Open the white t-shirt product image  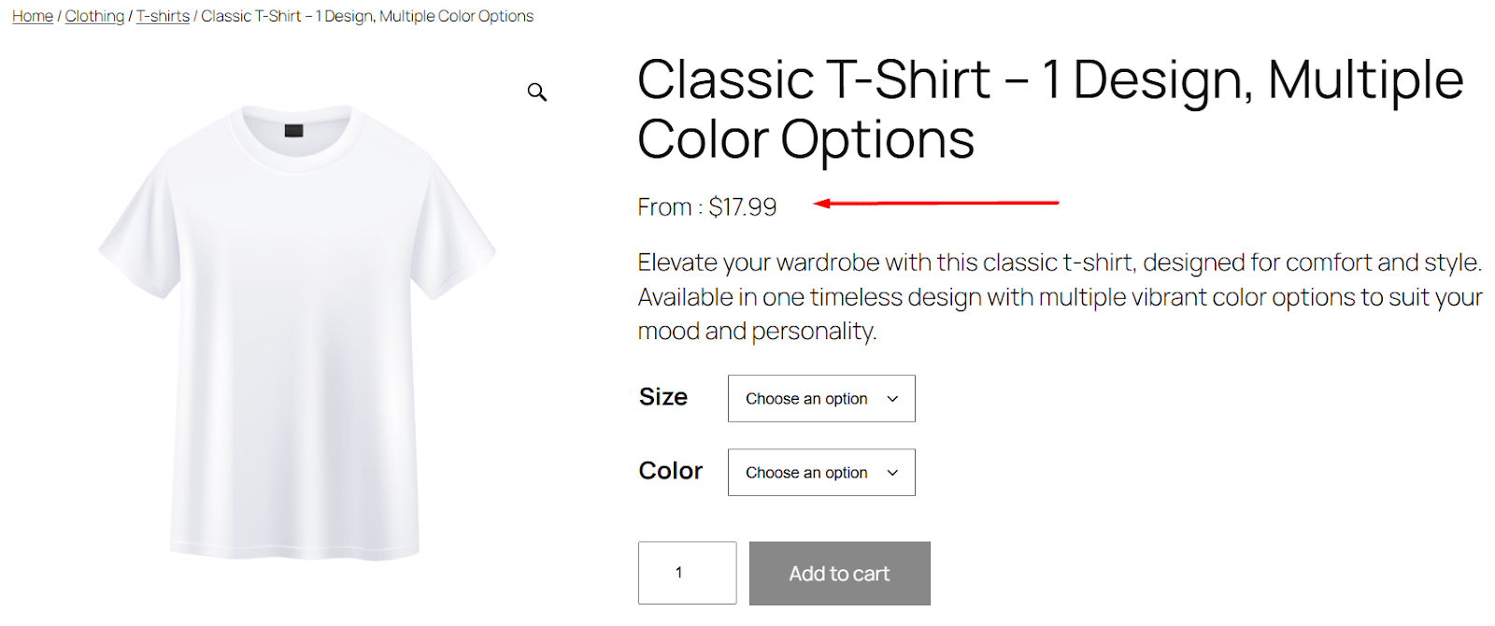[297, 332]
